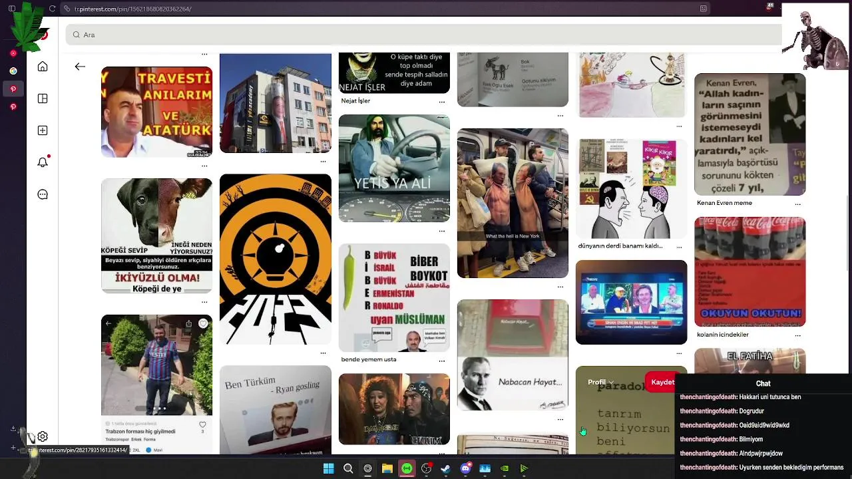Open more options under kolanın içindekiler pin

pos(797,335)
